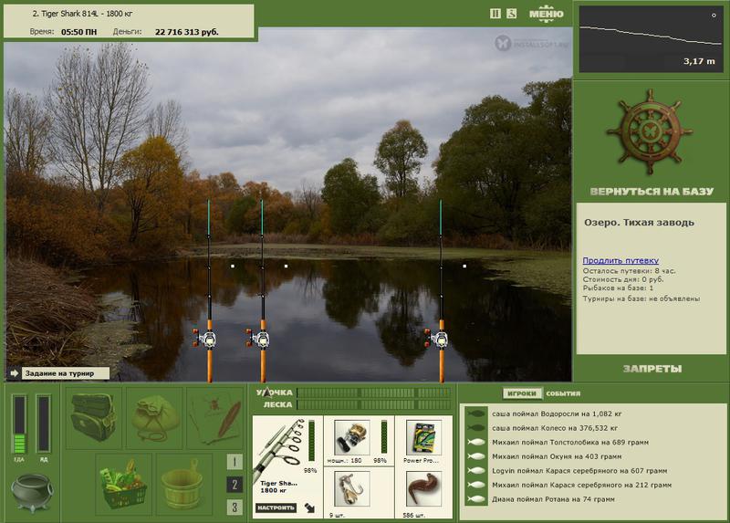Click the S icon next to pause

pos(511,14)
